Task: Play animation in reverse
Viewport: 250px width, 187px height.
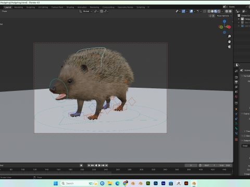Action: click(x=96, y=165)
